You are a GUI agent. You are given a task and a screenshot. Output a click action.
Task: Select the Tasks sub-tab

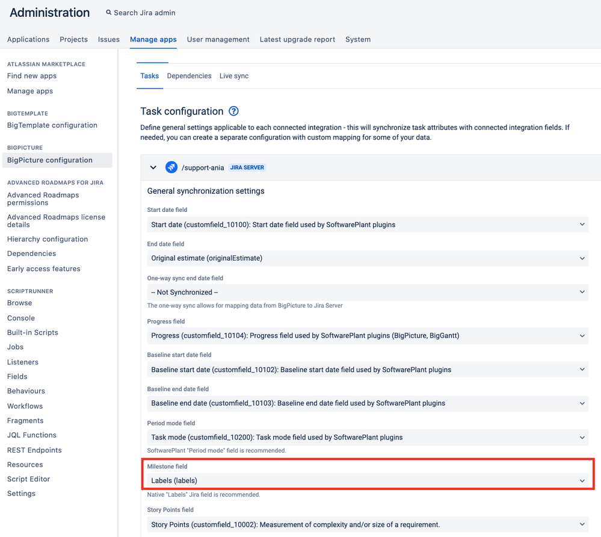pos(149,76)
